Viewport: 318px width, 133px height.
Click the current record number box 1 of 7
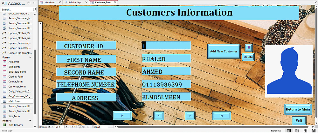coord(60,127)
